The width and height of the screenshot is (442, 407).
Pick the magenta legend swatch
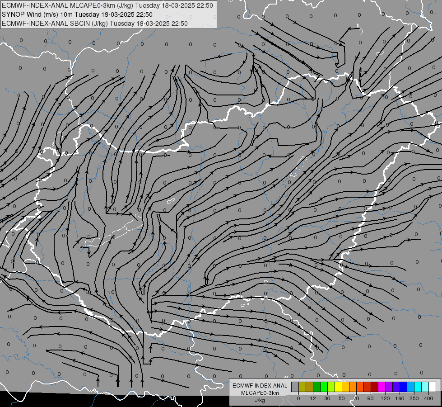pos(382,387)
